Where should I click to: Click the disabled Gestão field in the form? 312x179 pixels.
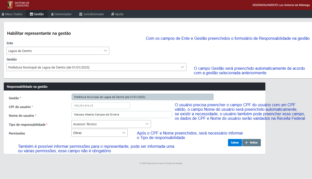(142, 97)
